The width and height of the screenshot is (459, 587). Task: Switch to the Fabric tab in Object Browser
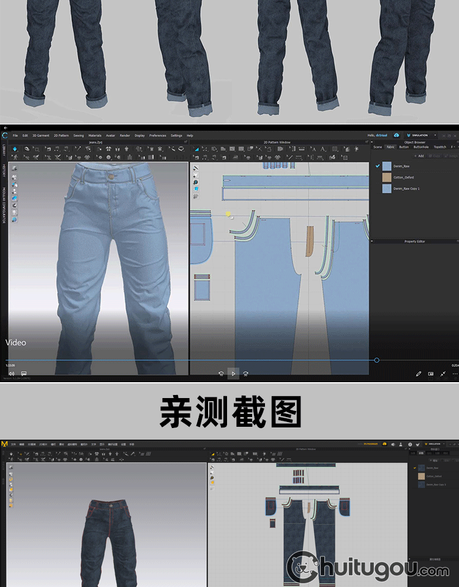(390, 147)
